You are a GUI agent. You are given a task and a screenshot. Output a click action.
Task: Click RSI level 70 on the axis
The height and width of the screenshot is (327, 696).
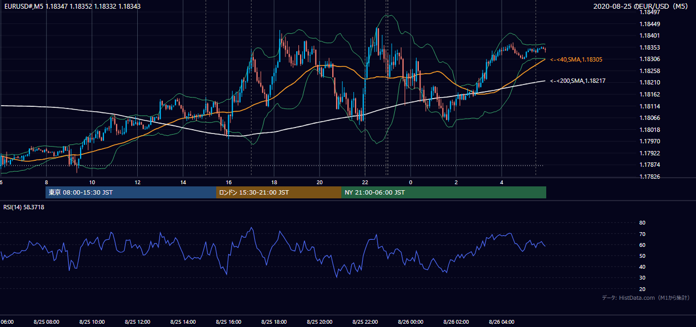tap(642, 234)
